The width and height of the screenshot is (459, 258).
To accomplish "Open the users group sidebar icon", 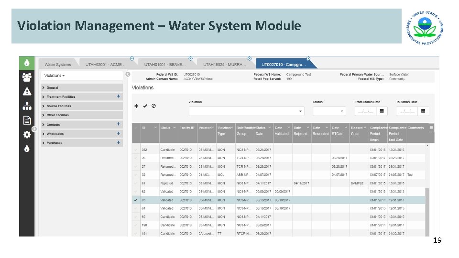I will pyautogui.click(x=27, y=77).
